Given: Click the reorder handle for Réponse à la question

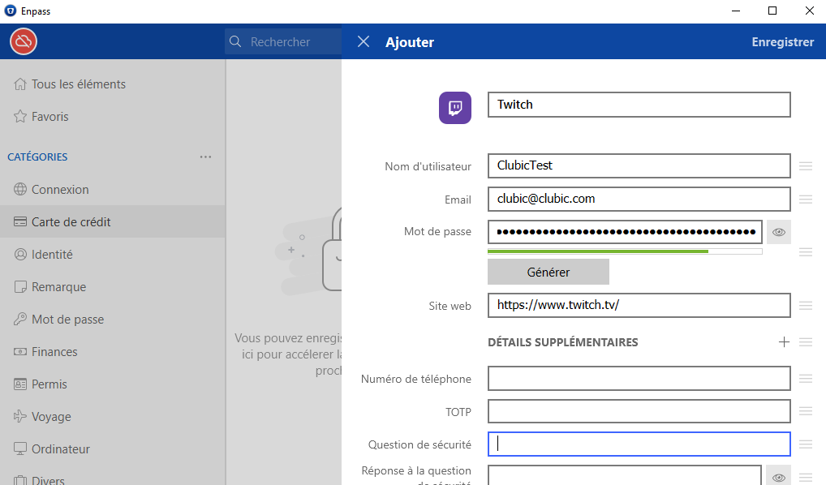Looking at the screenshot, I should click(806, 477).
